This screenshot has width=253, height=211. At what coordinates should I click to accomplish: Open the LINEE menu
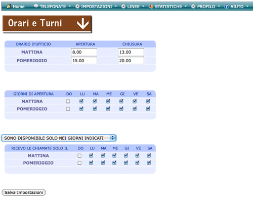point(133,7)
